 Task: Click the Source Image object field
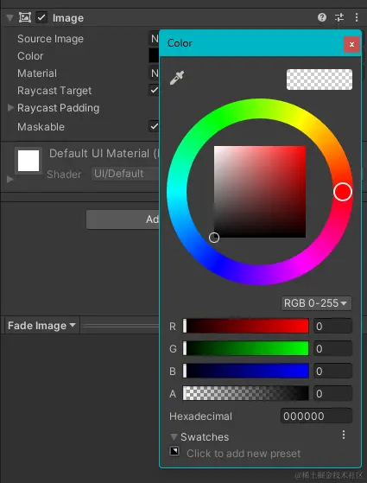tap(154, 39)
